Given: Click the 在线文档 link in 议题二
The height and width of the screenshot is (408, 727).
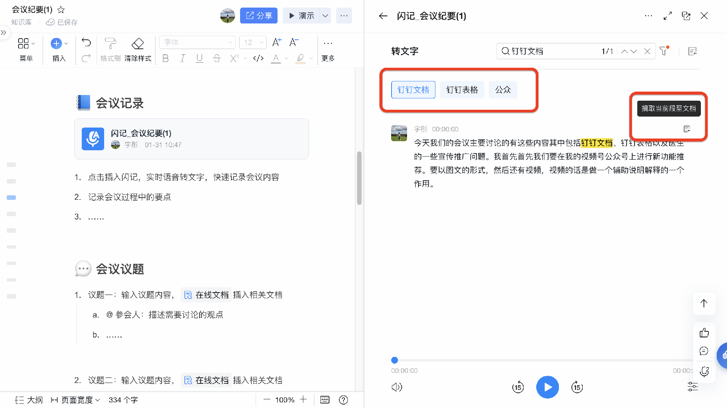Looking at the screenshot, I should 207,380.
